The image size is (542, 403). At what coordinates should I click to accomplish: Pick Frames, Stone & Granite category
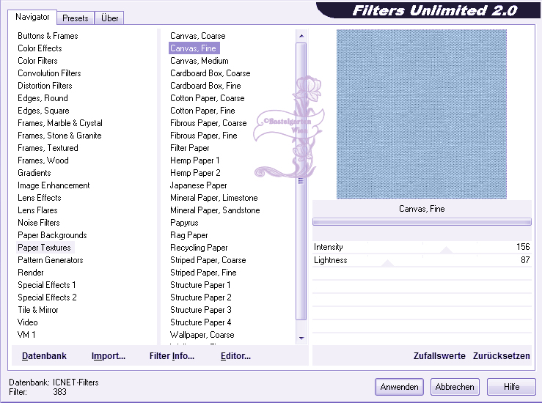(x=59, y=136)
